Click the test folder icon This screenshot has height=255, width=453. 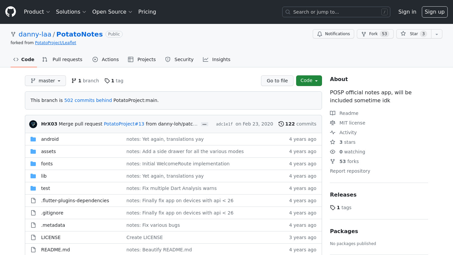tap(33, 188)
